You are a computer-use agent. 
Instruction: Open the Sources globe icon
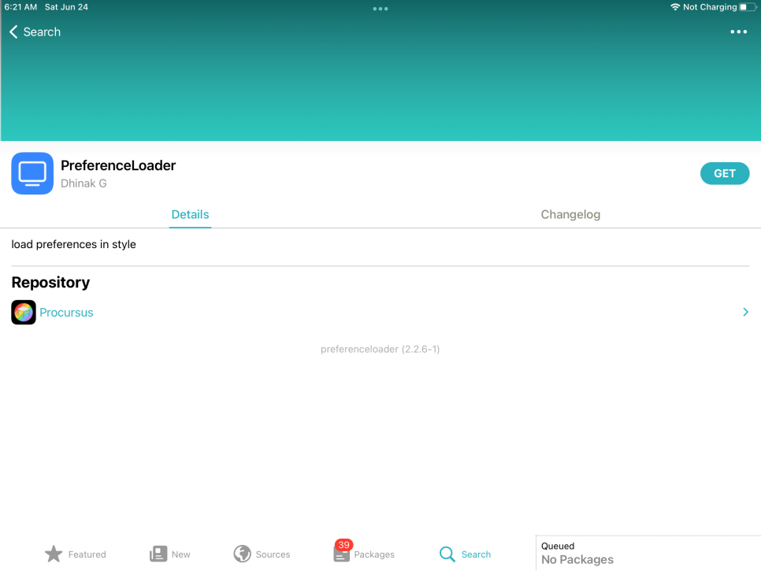242,554
